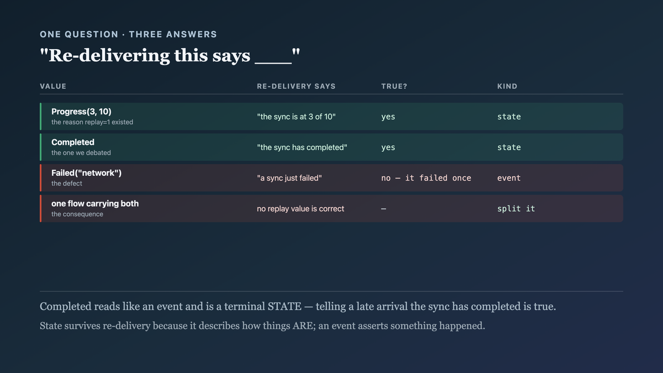Screen dimensions: 663x373
Task: Select the "split it" kind label
Action: click(x=516, y=209)
